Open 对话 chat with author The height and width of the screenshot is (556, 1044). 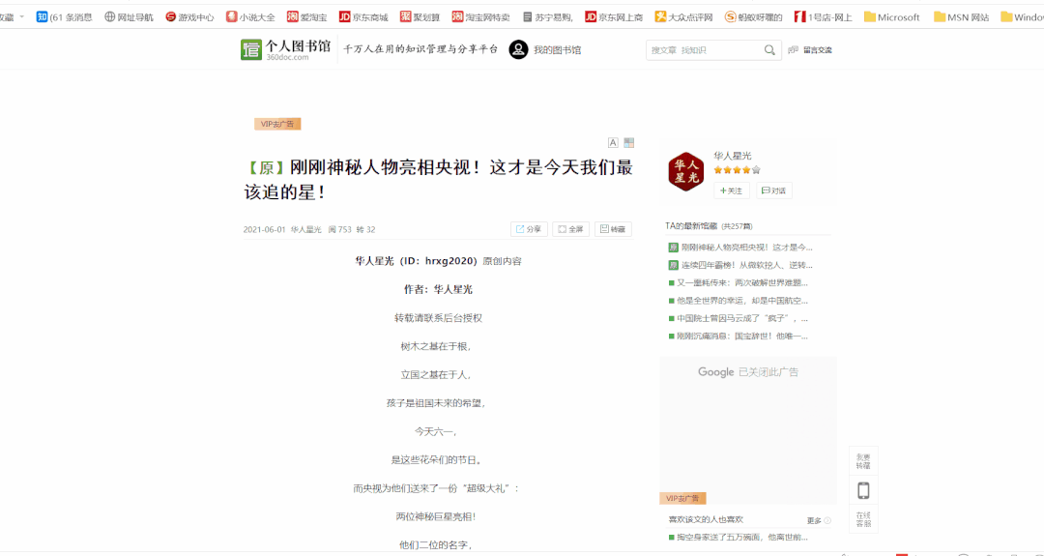(774, 190)
